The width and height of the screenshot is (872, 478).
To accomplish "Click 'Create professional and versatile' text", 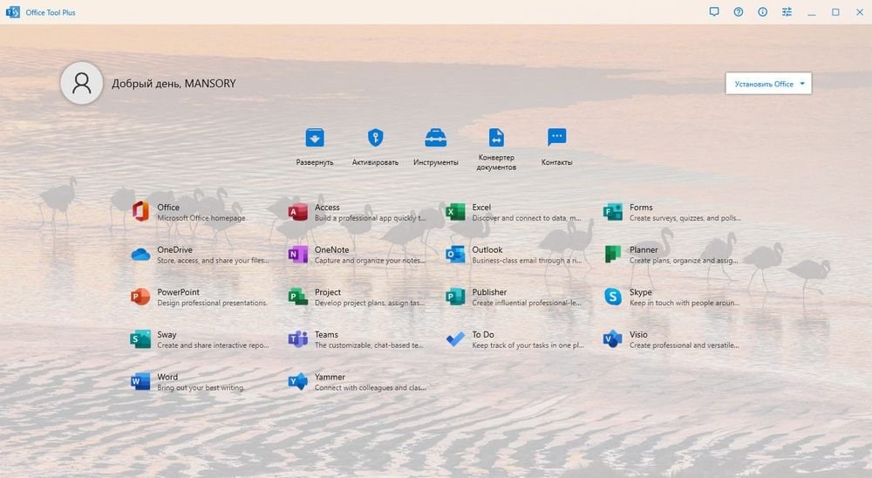I will pos(684,345).
